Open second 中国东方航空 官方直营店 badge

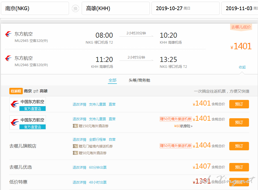click(x=28, y=122)
